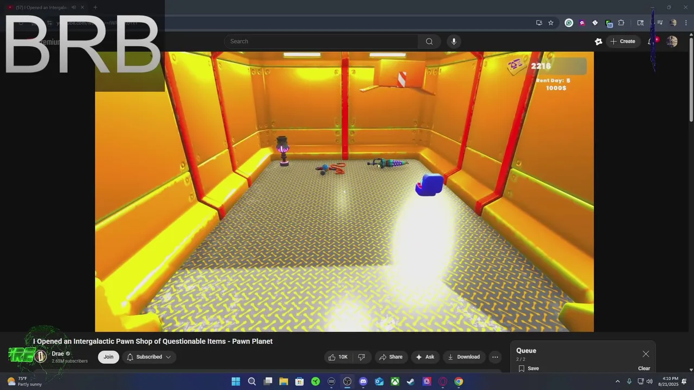Open Google Chrome taskbar icon

[459, 381]
